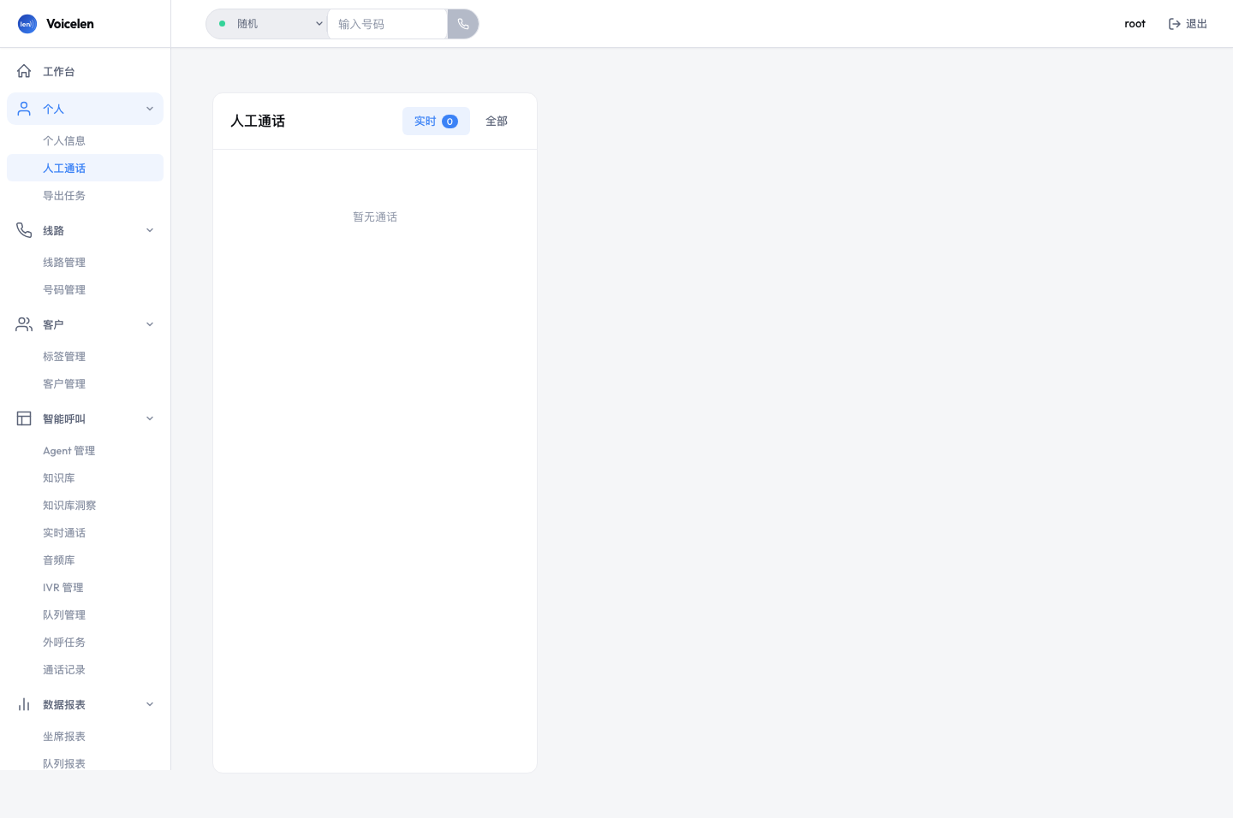The height and width of the screenshot is (818, 1233).
Task: Open the 随机 line selection dropdown
Action: tap(267, 24)
